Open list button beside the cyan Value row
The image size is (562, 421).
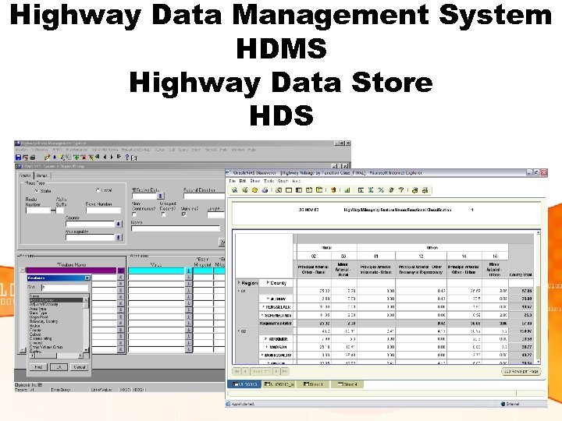(x=189, y=271)
